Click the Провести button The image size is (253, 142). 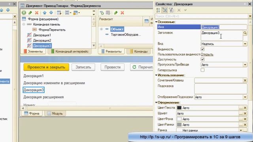coord(112,67)
